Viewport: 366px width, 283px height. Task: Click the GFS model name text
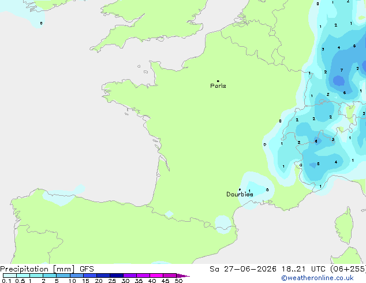click(87, 269)
